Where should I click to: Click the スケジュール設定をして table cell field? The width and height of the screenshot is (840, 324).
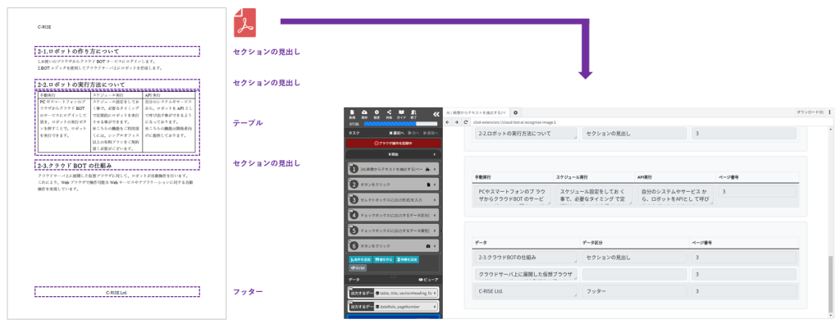click(x=595, y=195)
